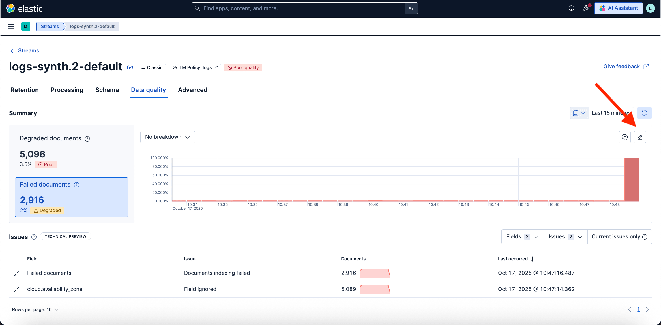The height and width of the screenshot is (325, 661).
Task: Click the info icon beside Degraded documents
Action: (87, 139)
